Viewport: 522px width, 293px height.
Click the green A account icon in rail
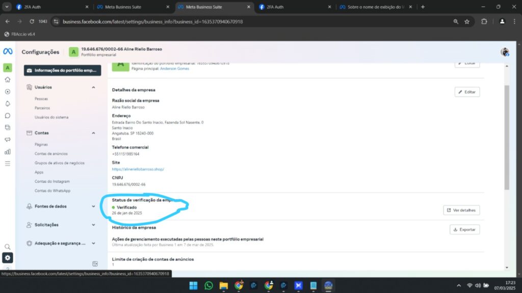click(7, 68)
